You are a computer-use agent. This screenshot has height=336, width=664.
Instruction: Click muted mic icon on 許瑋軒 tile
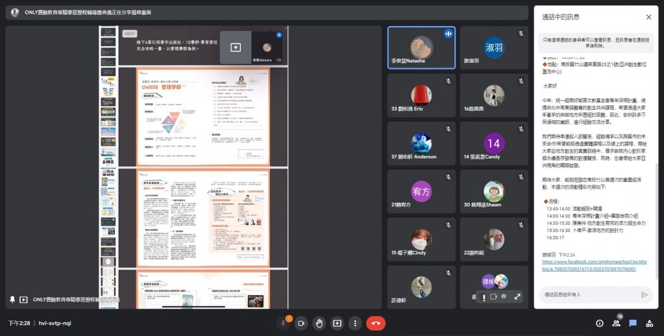tap(449, 273)
